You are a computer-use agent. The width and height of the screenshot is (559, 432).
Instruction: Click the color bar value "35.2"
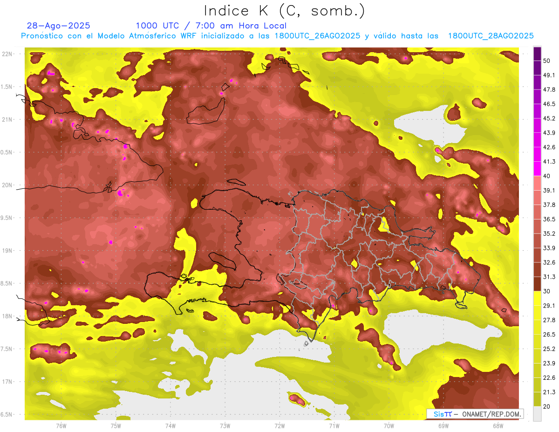coord(549,233)
